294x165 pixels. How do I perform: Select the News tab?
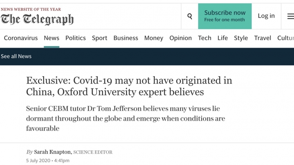pyautogui.click(x=51, y=38)
